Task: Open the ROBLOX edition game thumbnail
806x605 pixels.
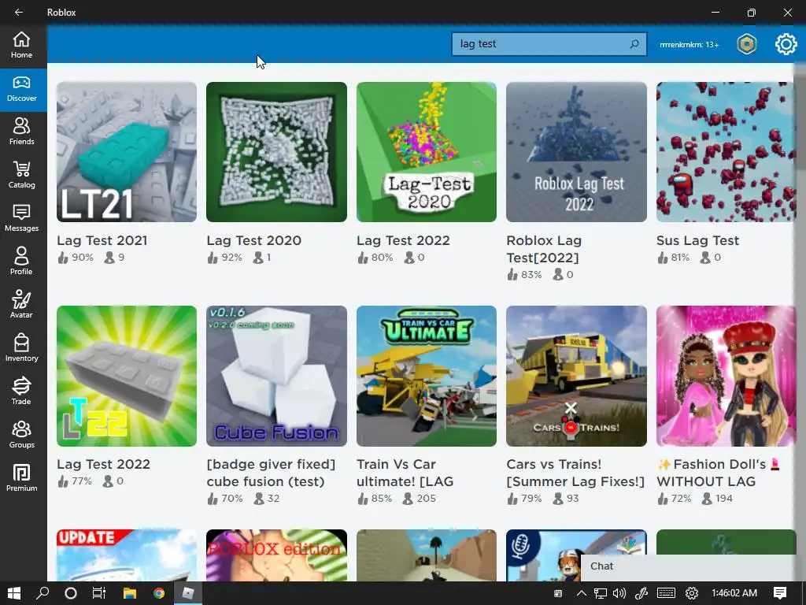Action: 276,555
